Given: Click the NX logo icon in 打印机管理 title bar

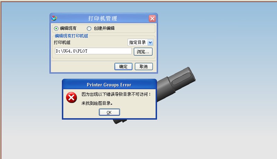Looking at the screenshot, I should (x=54, y=18).
